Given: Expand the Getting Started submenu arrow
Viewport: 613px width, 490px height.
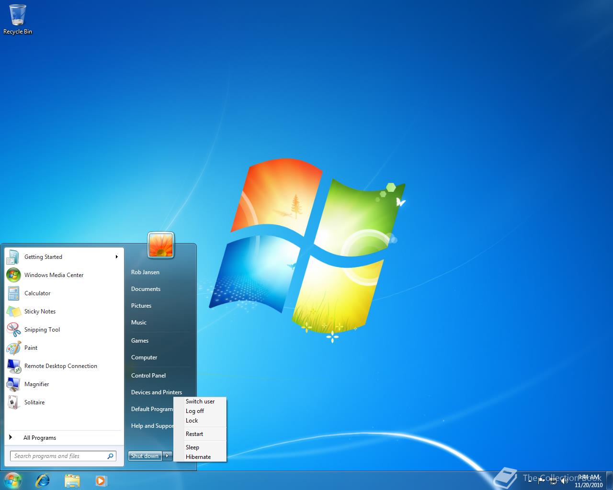Looking at the screenshot, I should [x=116, y=257].
